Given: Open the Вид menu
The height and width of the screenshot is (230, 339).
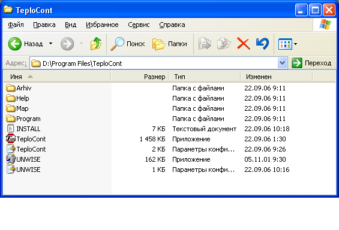Looking at the screenshot, I should pyautogui.click(x=70, y=25).
